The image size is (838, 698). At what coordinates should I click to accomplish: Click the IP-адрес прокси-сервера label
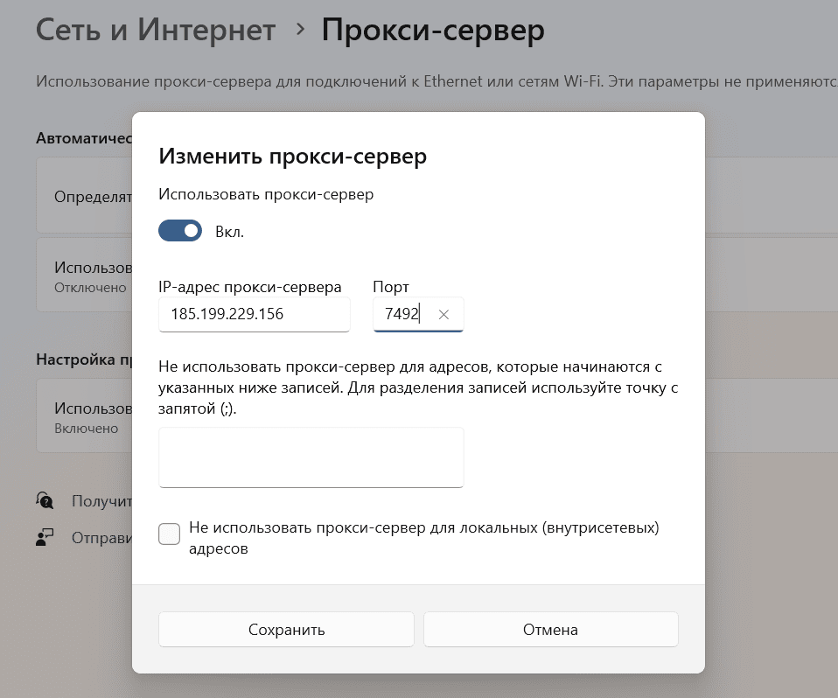(x=249, y=287)
